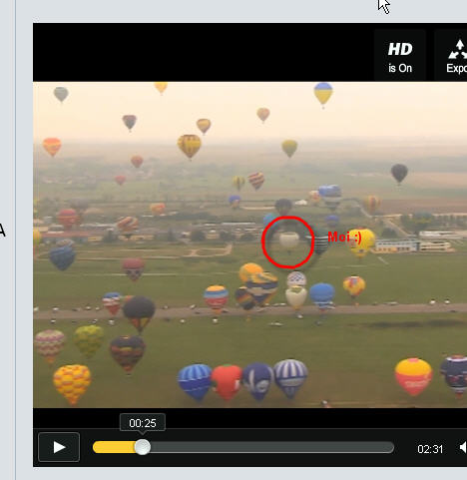
Task: Seek to the unplayed gray part of progress bar
Action: point(271,447)
